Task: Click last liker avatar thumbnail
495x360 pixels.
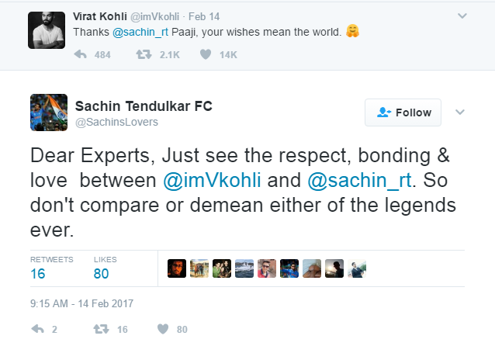Action: 357,268
